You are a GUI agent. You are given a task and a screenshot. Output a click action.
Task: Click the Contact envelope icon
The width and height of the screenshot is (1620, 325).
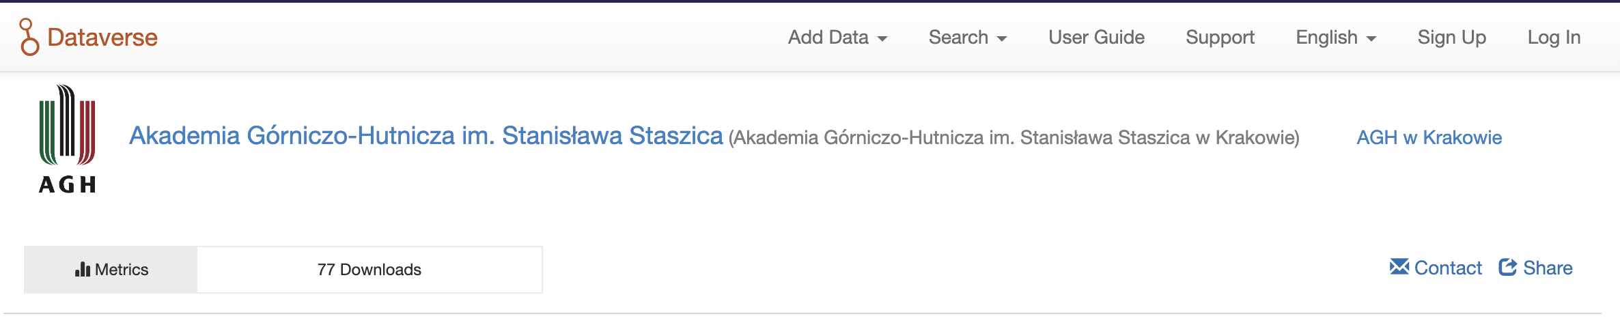1399,267
